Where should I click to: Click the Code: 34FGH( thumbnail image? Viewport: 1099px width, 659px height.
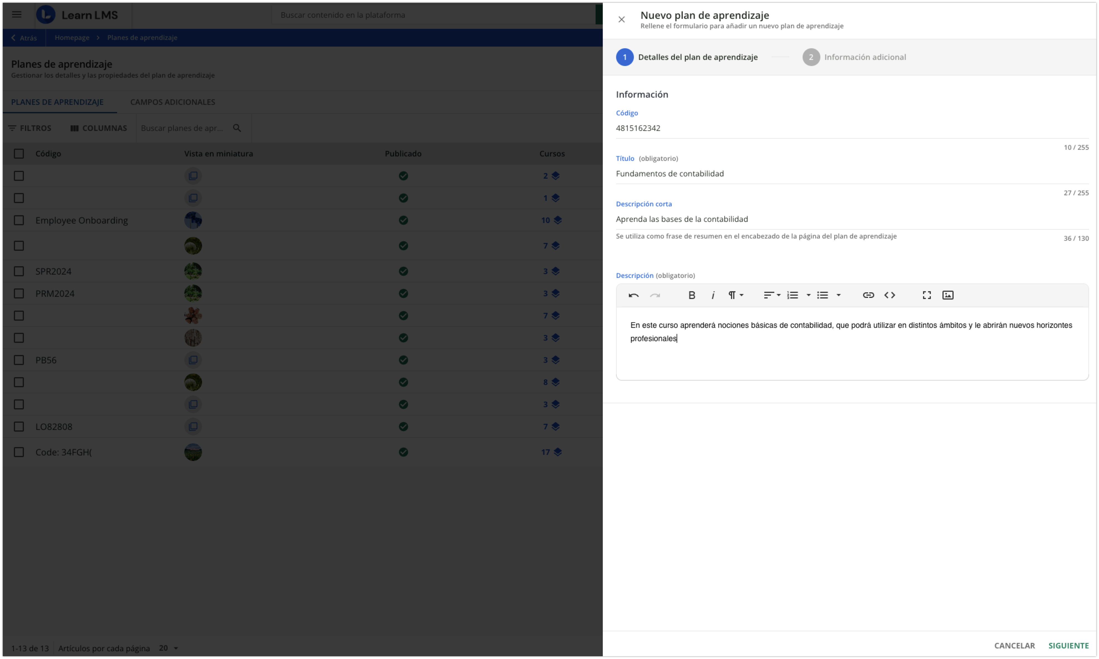[193, 452]
